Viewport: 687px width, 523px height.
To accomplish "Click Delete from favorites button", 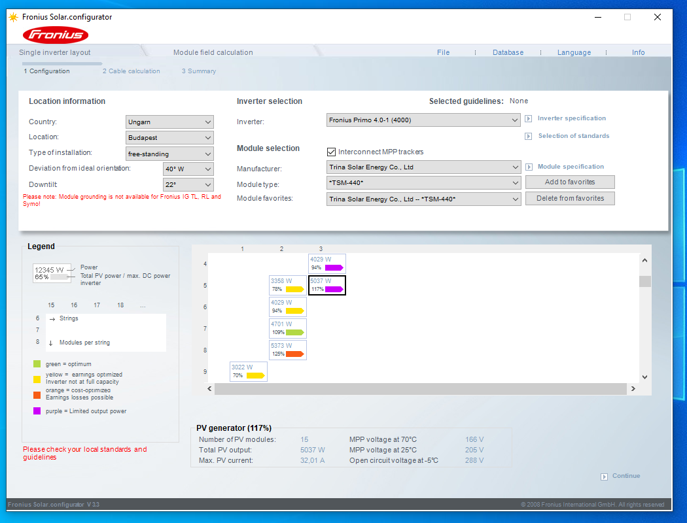I will tap(570, 198).
